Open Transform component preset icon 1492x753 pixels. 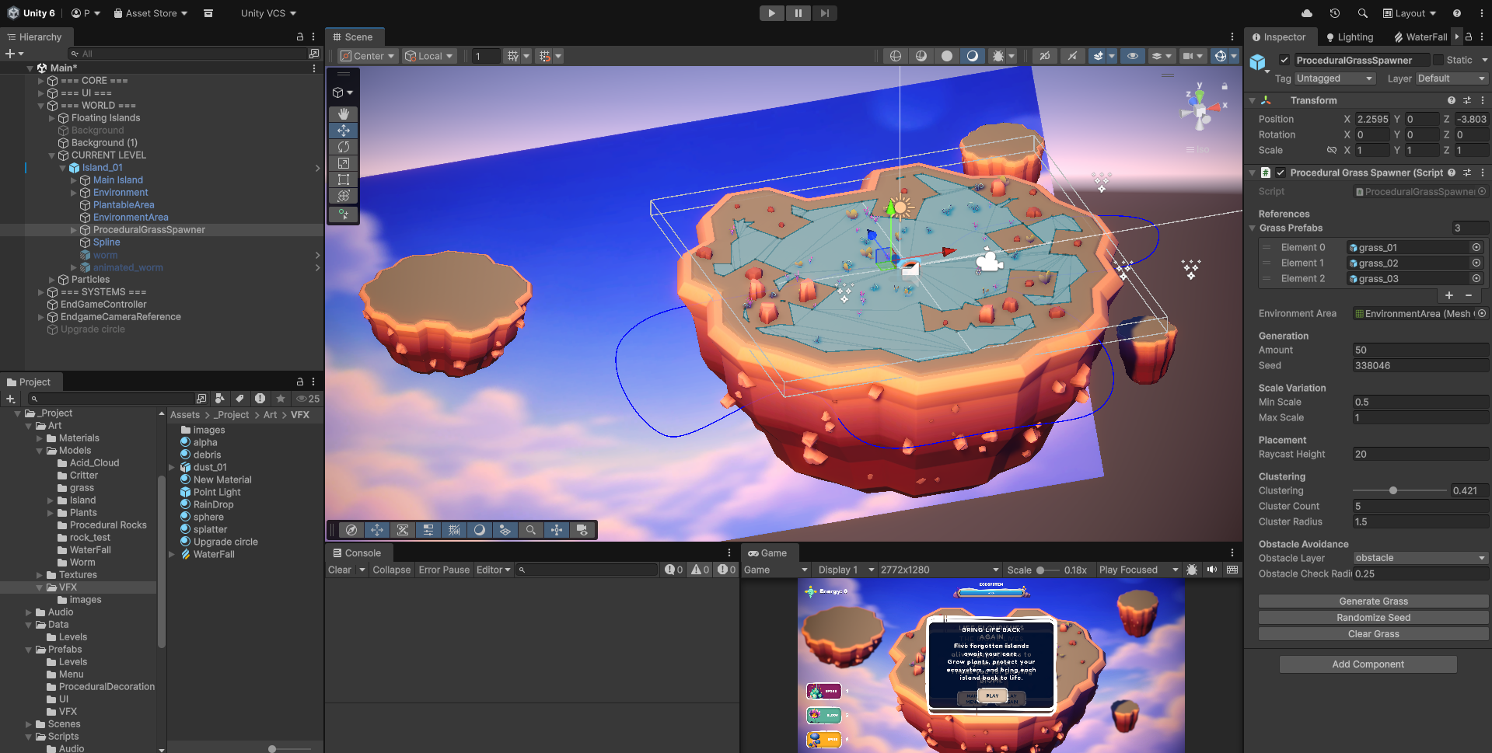(x=1467, y=100)
